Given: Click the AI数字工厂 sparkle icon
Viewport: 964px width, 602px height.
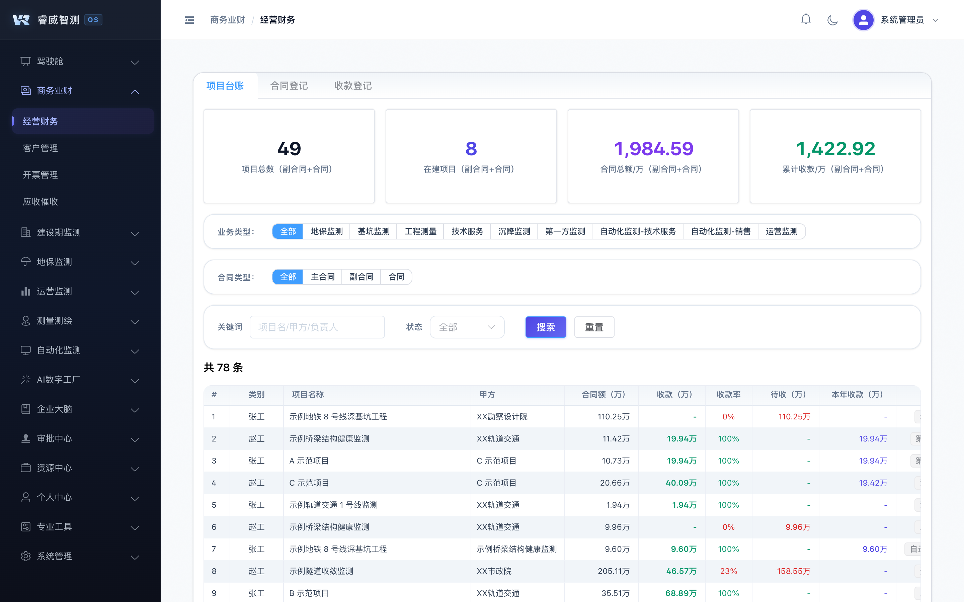Looking at the screenshot, I should coord(25,380).
